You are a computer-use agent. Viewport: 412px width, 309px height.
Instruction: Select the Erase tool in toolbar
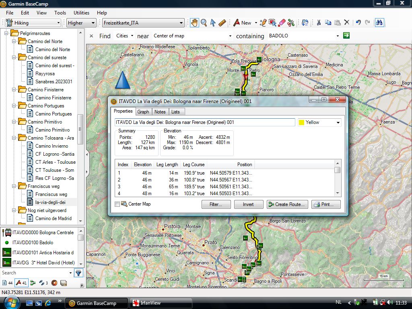click(x=282, y=23)
